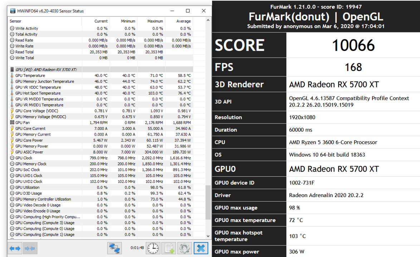Screen dimensions: 420x257
Task: Click FurMark GPU0 max power 306 W
Action: 297,252
